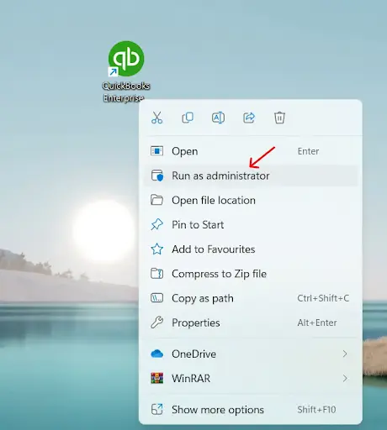
Task: Open the OneDrive submenu entry
Action: point(251,354)
